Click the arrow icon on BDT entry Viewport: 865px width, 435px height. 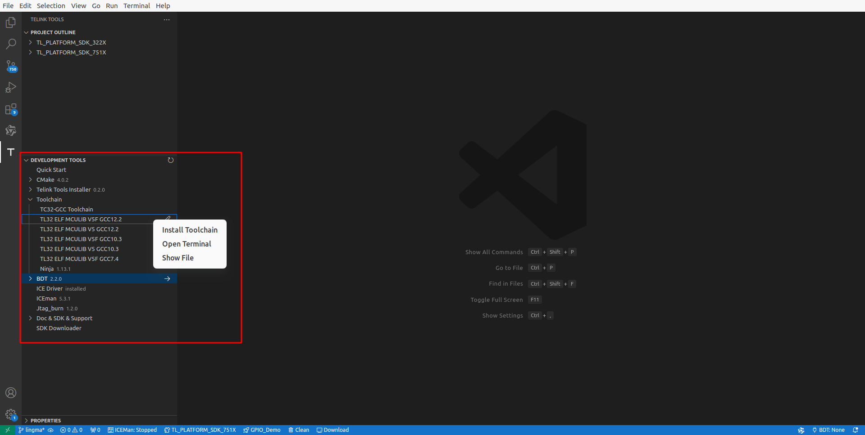[167, 278]
